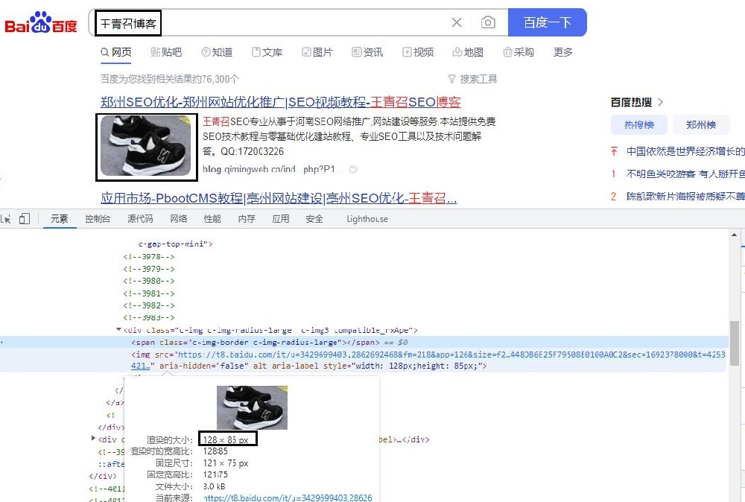Image resolution: width=745 pixels, height=502 pixels.
Task: Open the 郑州SEO优化 result title link
Action: [280, 102]
